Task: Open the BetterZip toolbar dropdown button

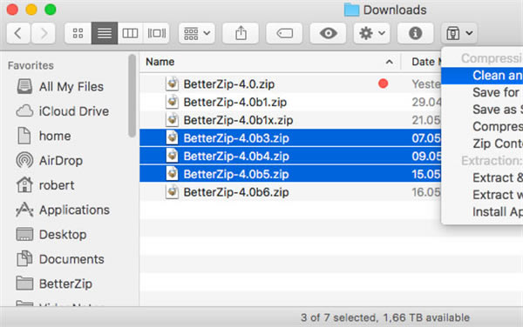Action: pyautogui.click(x=459, y=33)
